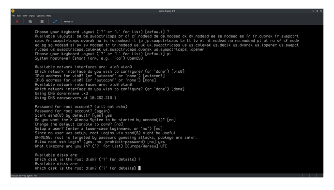This screenshot has height=190, width=334.
Task: Click the blue fullscreen arrows icon
Action: coord(55,21)
